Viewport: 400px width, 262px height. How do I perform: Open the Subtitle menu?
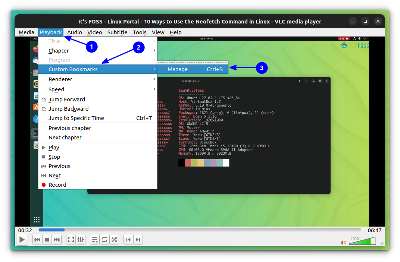[x=117, y=32]
